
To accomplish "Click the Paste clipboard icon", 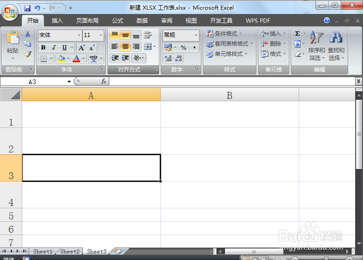I will point(13,37).
